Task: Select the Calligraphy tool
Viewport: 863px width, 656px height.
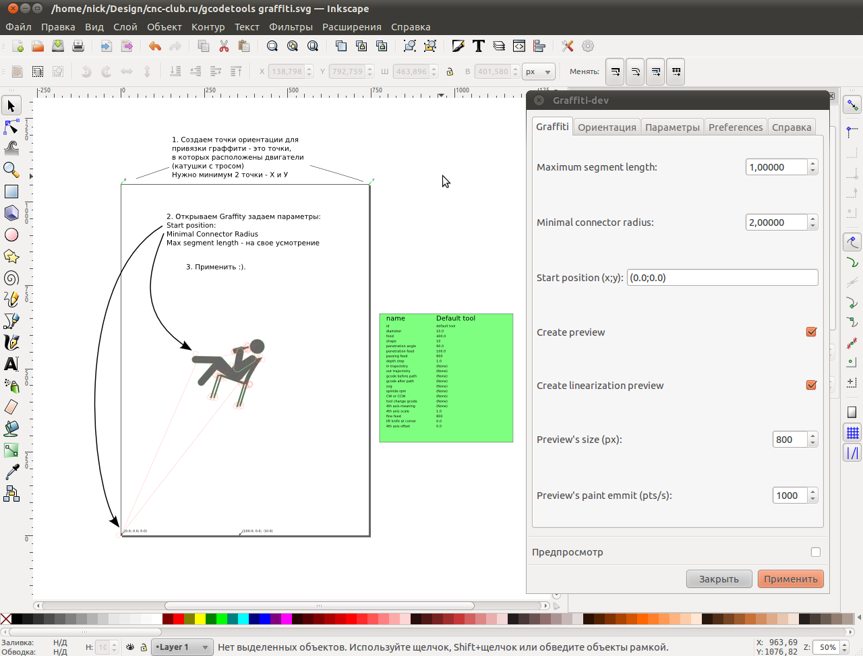Action: tap(11, 342)
